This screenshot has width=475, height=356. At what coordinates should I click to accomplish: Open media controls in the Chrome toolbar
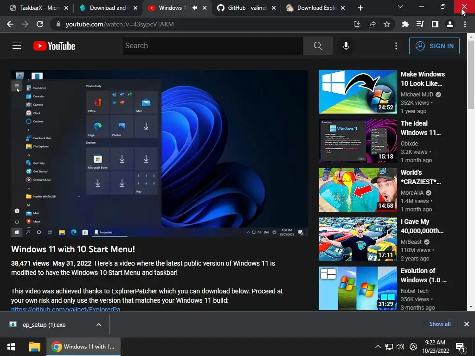pyautogui.click(x=420, y=24)
